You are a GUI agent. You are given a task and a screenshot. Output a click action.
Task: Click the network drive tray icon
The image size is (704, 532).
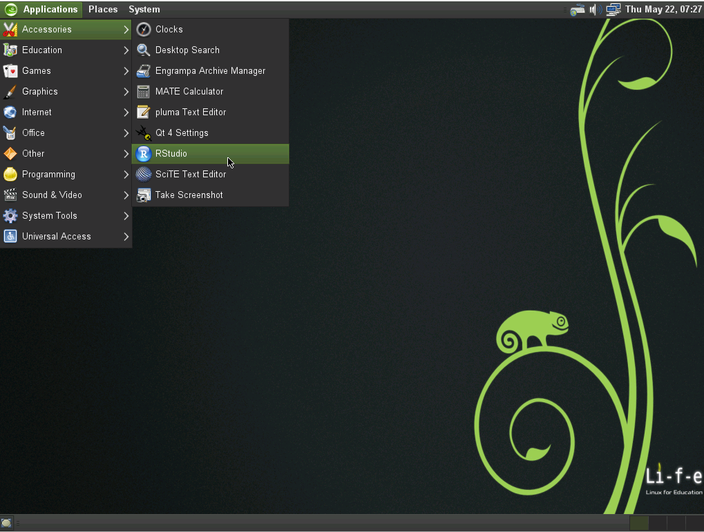[x=578, y=10]
